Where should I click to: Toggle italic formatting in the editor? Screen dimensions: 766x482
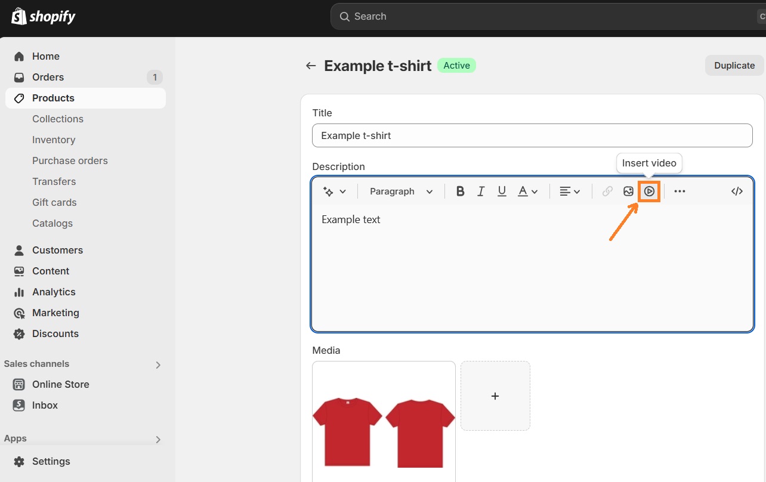481,191
